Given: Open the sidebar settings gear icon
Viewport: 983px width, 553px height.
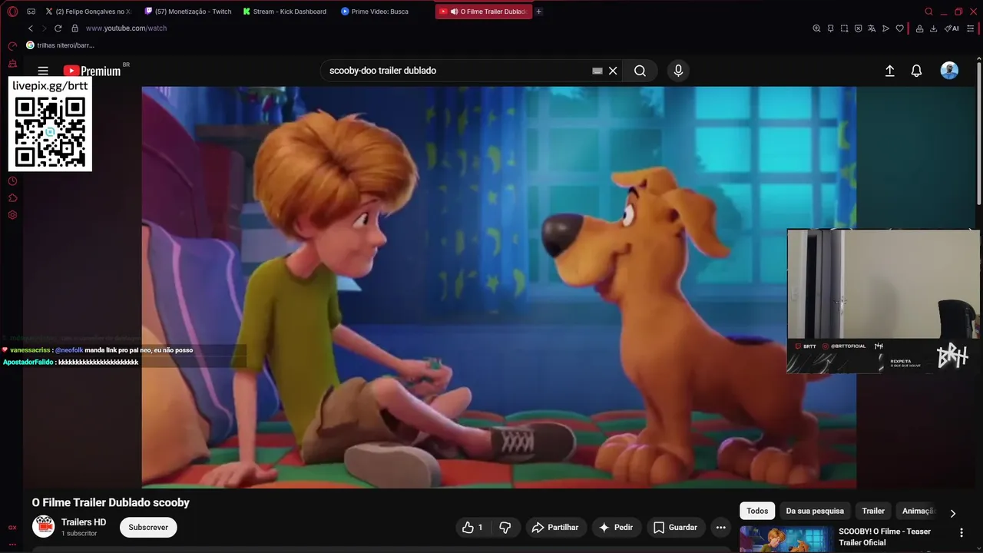Looking at the screenshot, I should point(12,215).
